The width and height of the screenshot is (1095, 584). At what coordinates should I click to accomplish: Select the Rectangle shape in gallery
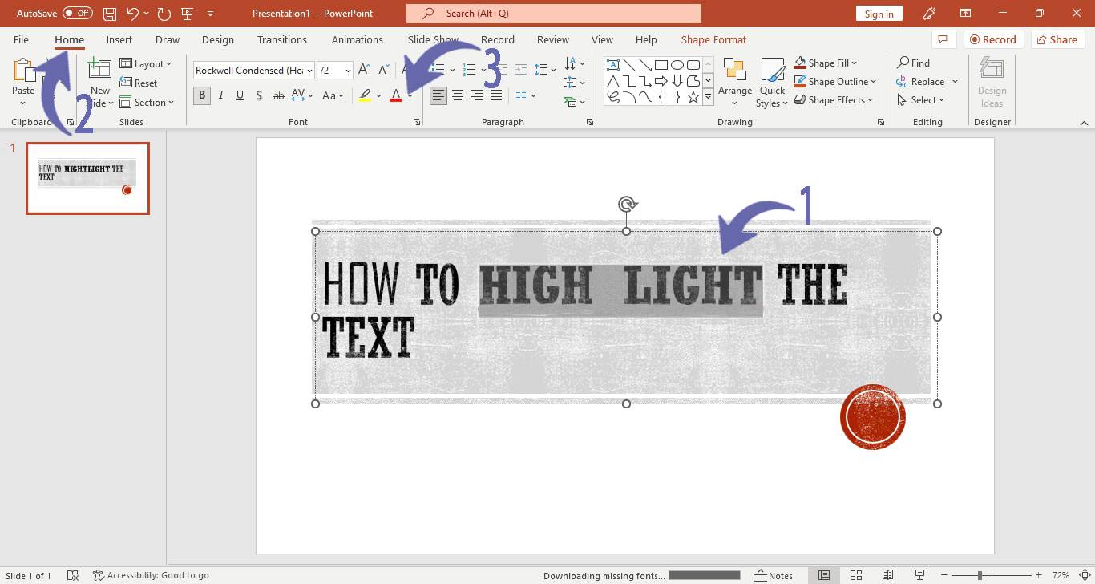(x=661, y=65)
